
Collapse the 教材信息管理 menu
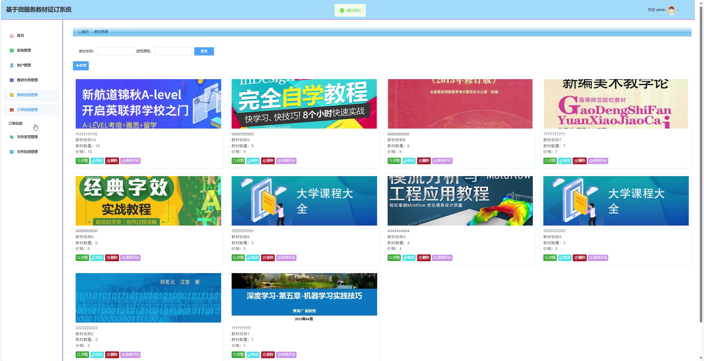point(27,95)
